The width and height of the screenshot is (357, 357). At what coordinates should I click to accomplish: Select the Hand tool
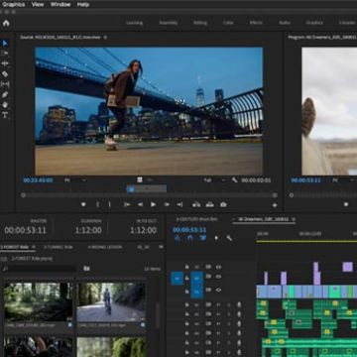(5, 105)
